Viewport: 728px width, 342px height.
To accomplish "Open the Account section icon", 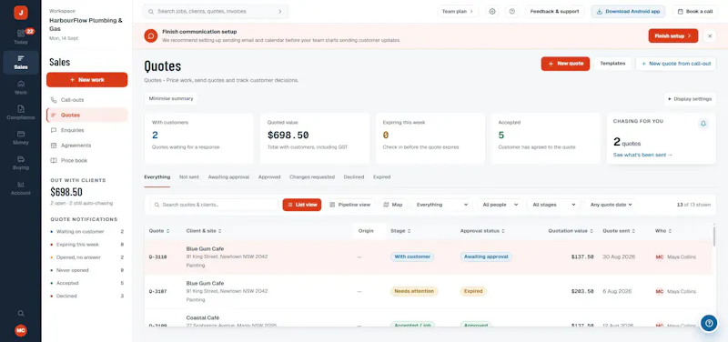I will (20, 188).
